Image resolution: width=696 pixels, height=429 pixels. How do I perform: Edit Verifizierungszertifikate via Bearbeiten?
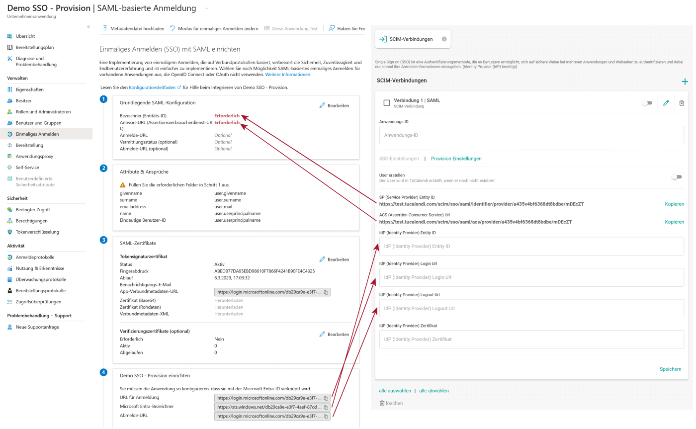tap(334, 335)
